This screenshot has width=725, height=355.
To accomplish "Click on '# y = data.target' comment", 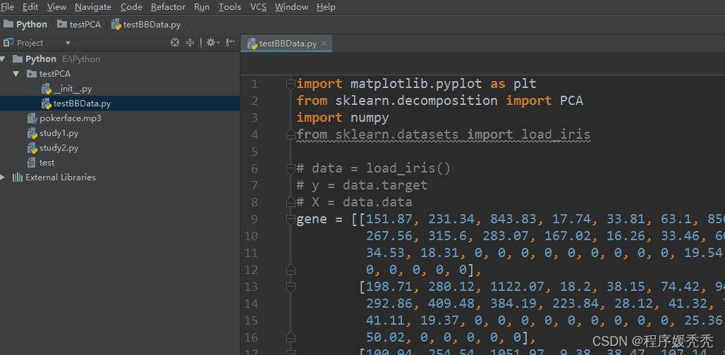I will pyautogui.click(x=362, y=185).
